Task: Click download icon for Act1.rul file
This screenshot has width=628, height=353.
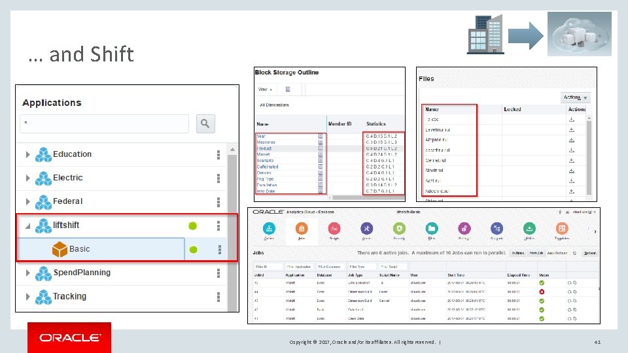Action: click(572, 181)
